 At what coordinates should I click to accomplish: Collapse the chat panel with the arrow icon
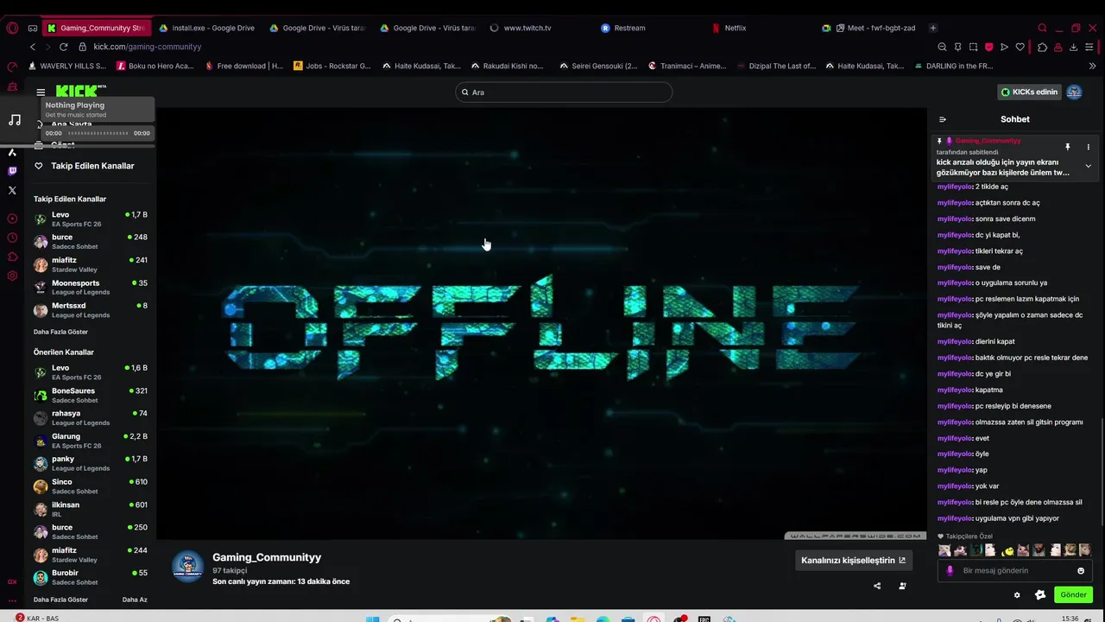943,119
